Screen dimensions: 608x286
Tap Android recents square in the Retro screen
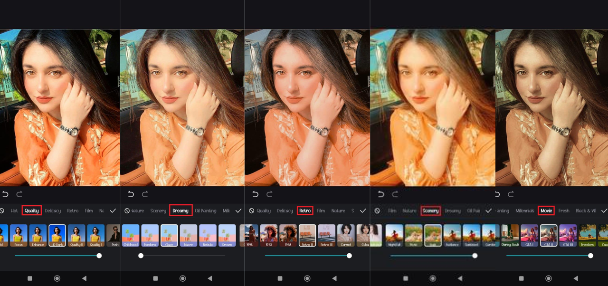click(280, 278)
